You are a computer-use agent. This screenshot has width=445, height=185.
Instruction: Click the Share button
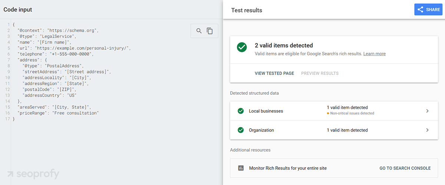coord(428,10)
